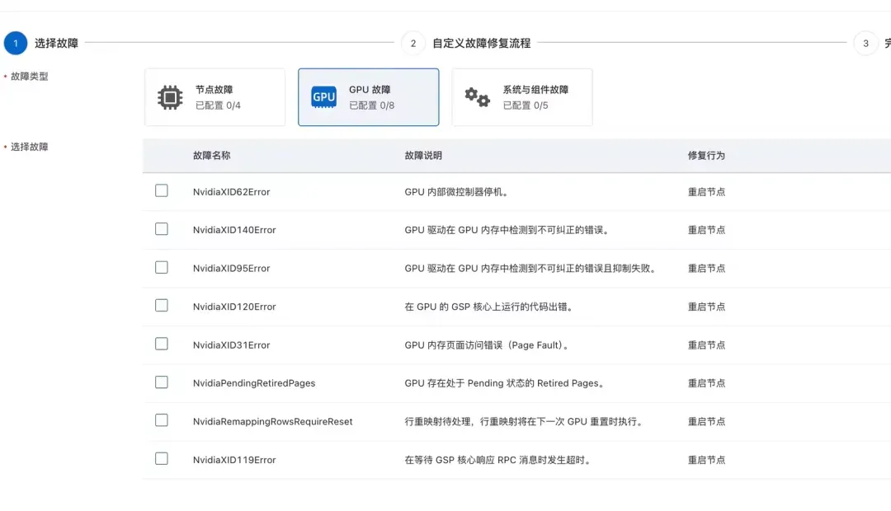The height and width of the screenshot is (511, 891).
Task: Toggle the NvidiaXID31Error checkbox
Action: click(162, 344)
